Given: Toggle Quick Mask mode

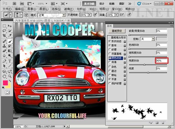Looking at the screenshot, I should tap(7, 92).
